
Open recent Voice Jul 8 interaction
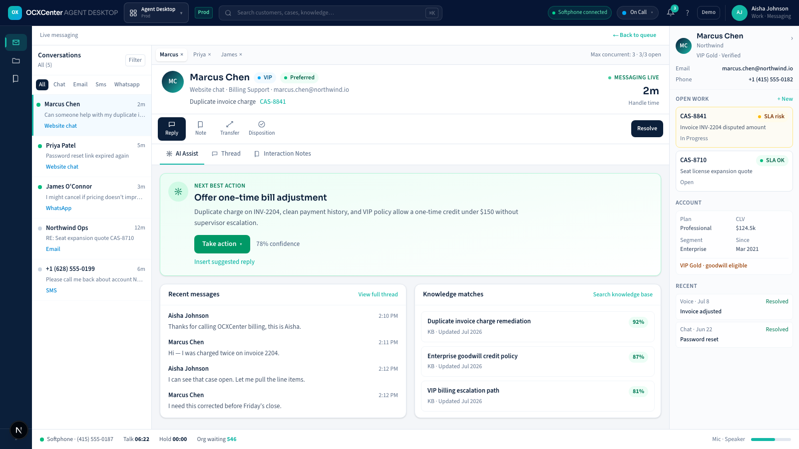734,306
